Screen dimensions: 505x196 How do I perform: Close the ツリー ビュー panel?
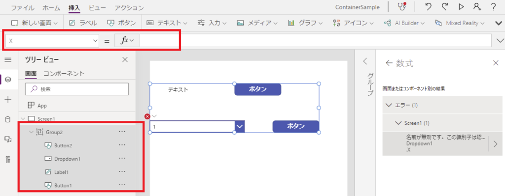click(125, 59)
